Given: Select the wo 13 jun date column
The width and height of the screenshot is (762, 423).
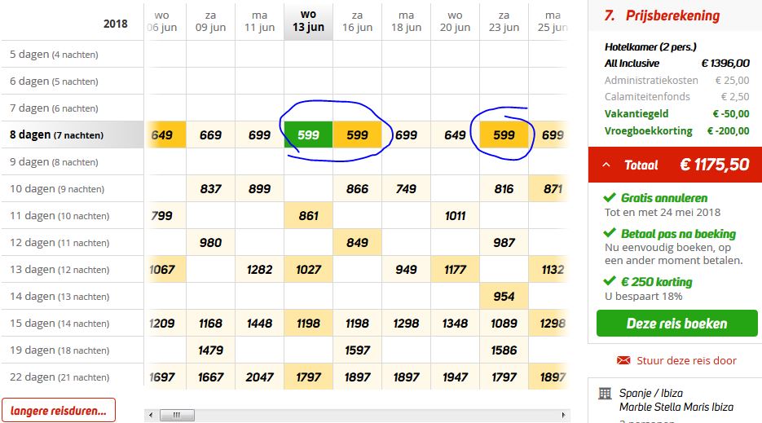Looking at the screenshot, I should tap(309, 21).
